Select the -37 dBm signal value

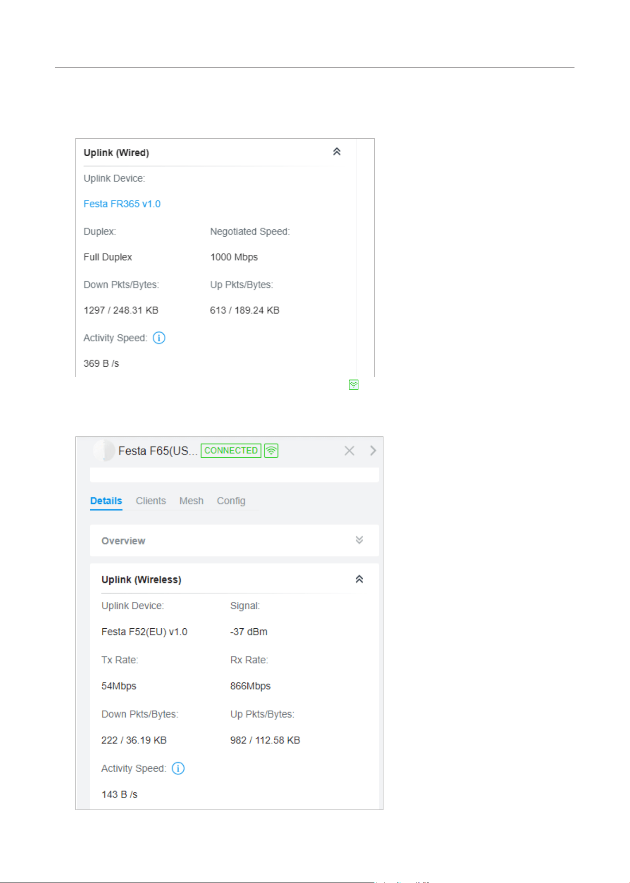249,632
